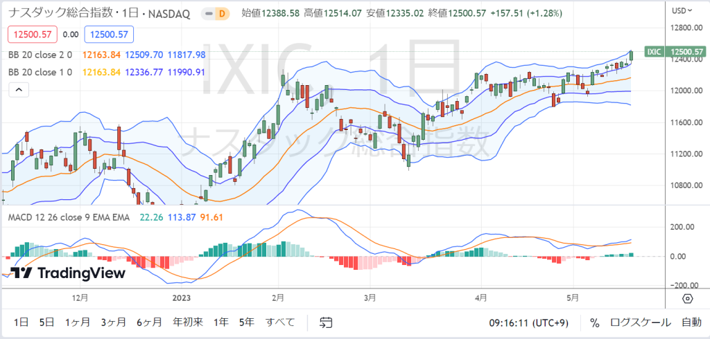Viewport: 710px width, 339px height.
Task: Click the red 12500.57 sell price box
Action: click(32, 35)
